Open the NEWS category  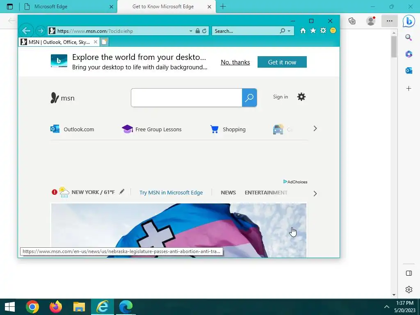(x=228, y=193)
